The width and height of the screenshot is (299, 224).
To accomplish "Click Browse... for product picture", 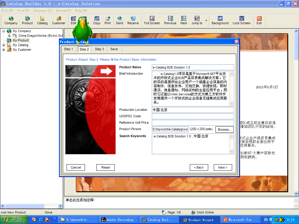I will [225, 129].
